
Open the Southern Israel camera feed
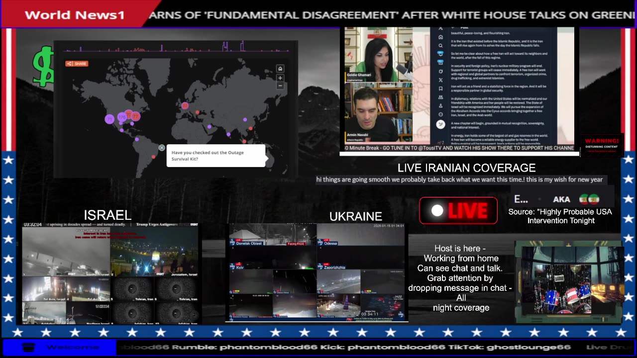click(x=66, y=252)
